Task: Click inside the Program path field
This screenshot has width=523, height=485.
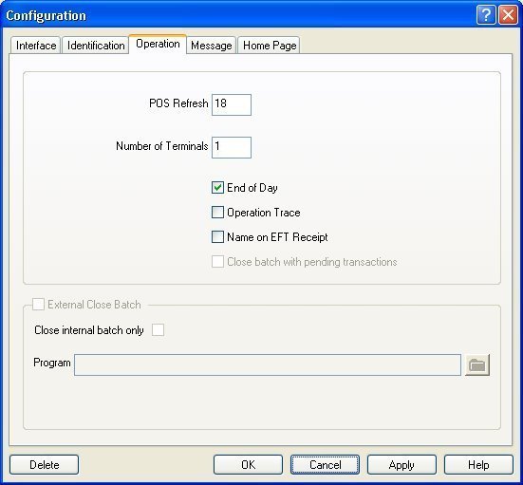Action: (268, 364)
